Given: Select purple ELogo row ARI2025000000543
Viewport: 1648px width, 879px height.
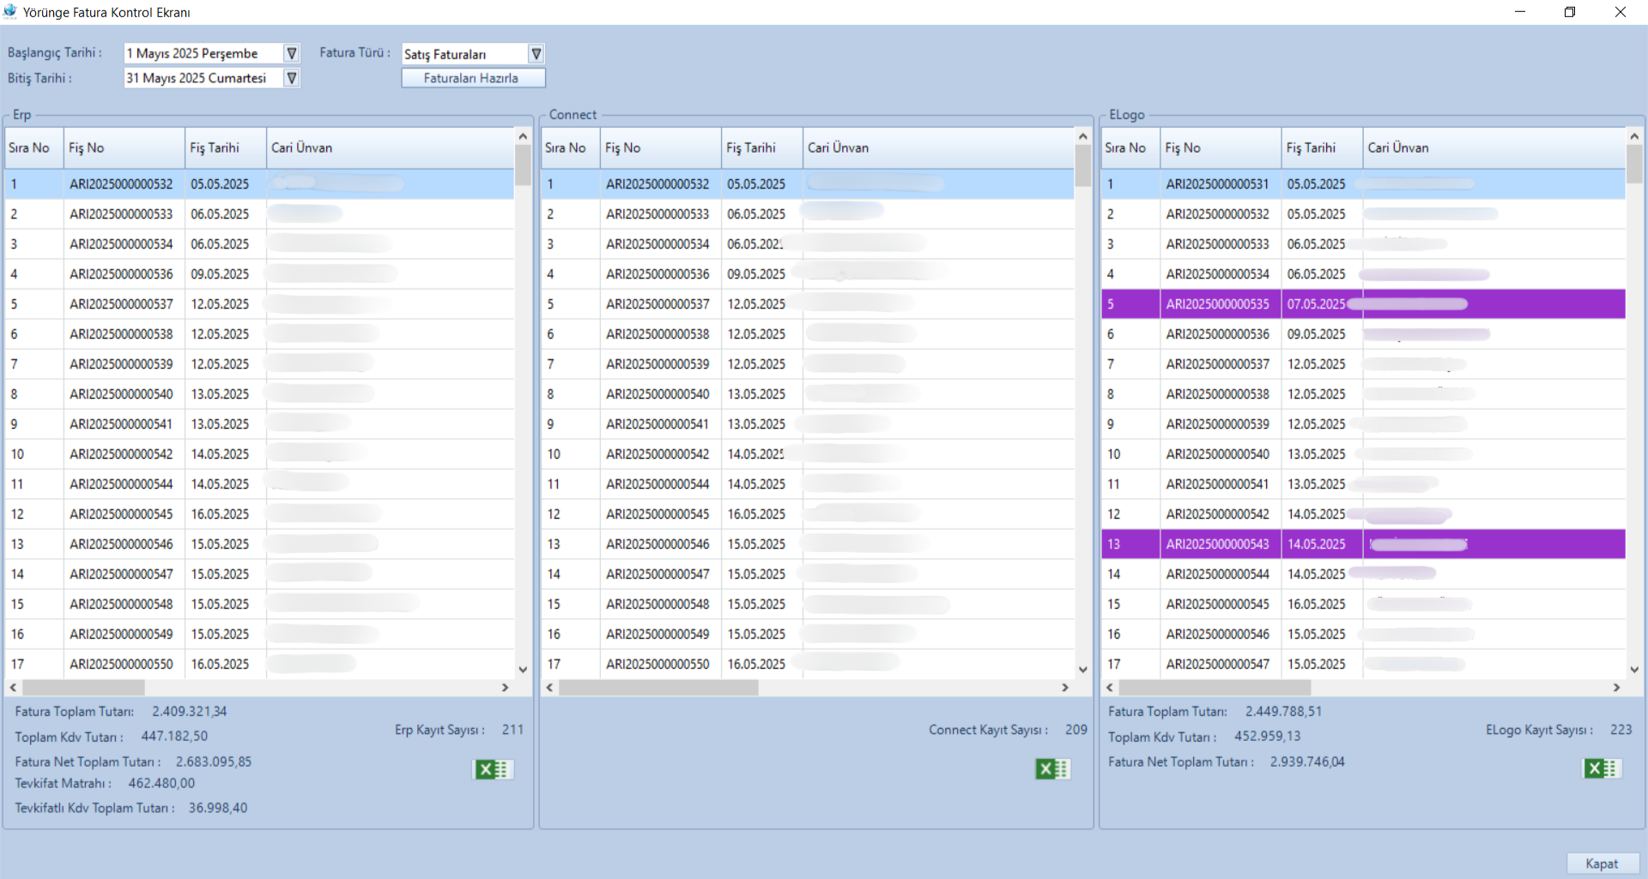Looking at the screenshot, I should 1217,545.
